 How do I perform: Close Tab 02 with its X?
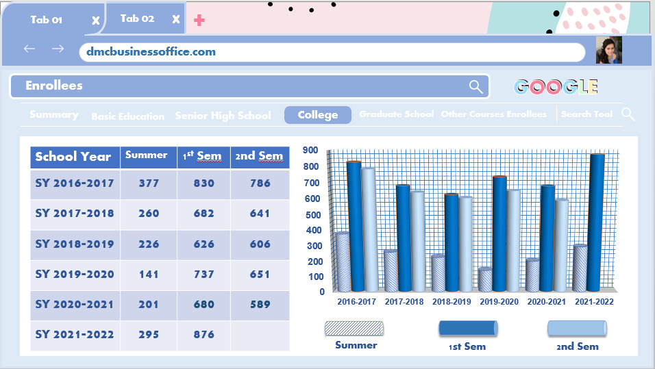coord(176,19)
